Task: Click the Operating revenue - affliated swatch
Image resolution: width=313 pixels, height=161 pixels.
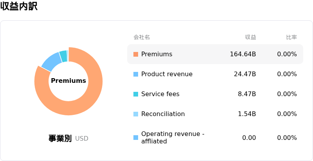Action: 136,138
